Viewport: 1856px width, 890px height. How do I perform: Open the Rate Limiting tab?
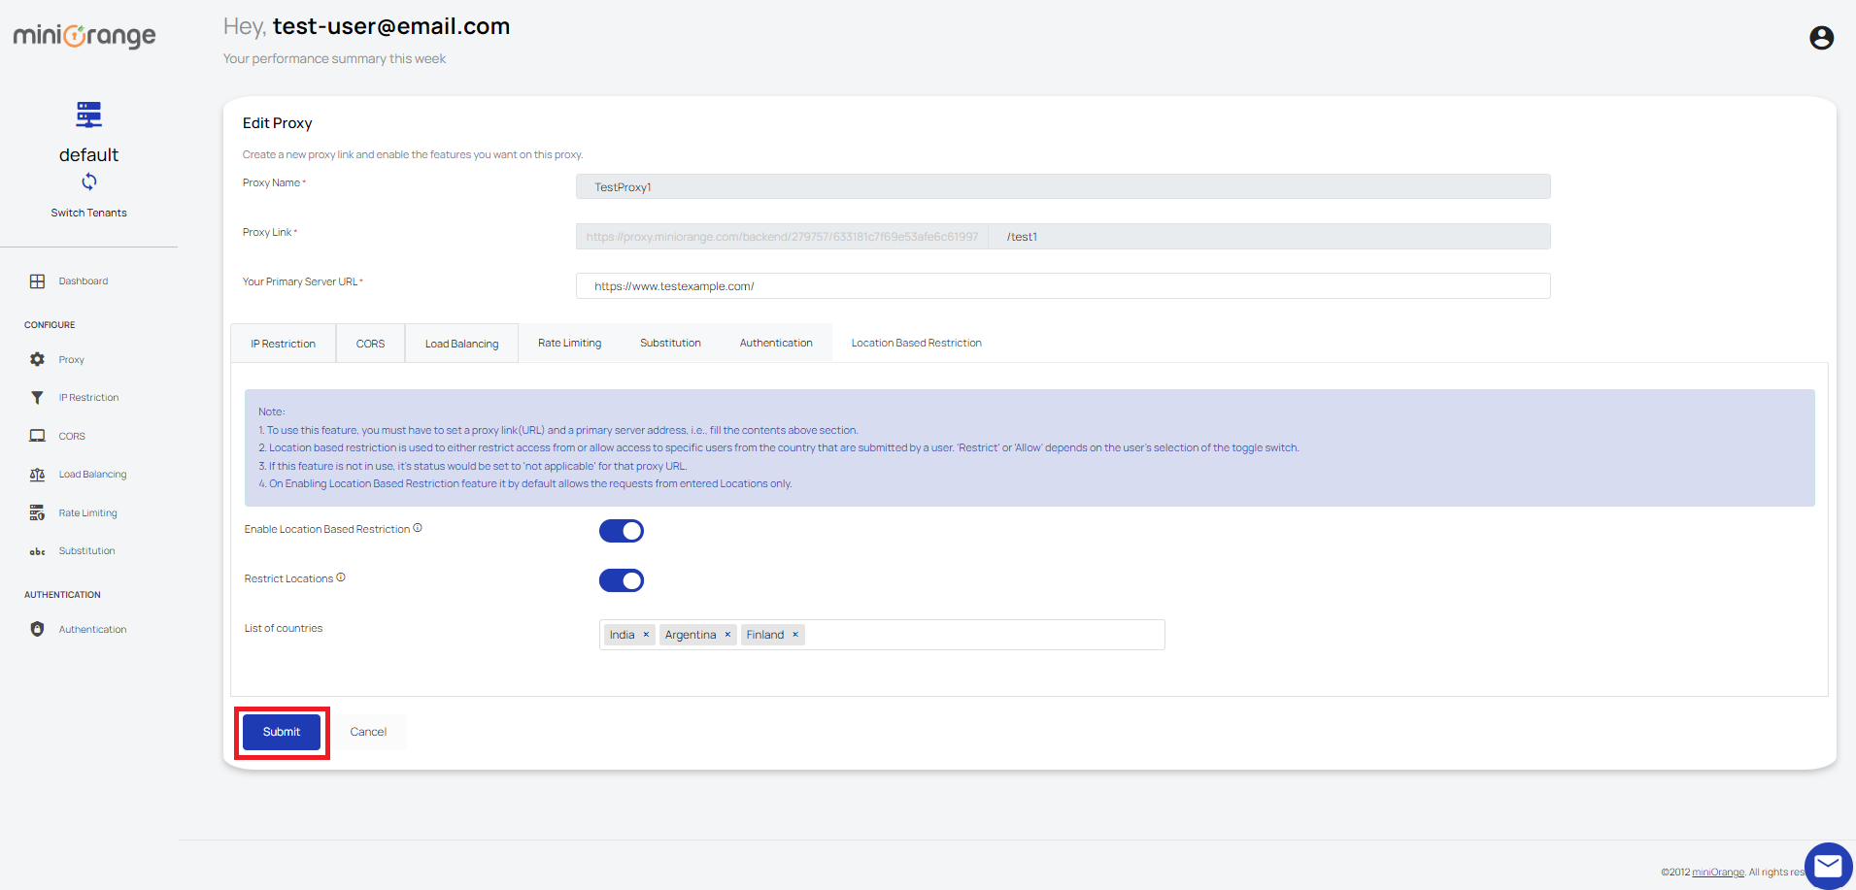570,343
